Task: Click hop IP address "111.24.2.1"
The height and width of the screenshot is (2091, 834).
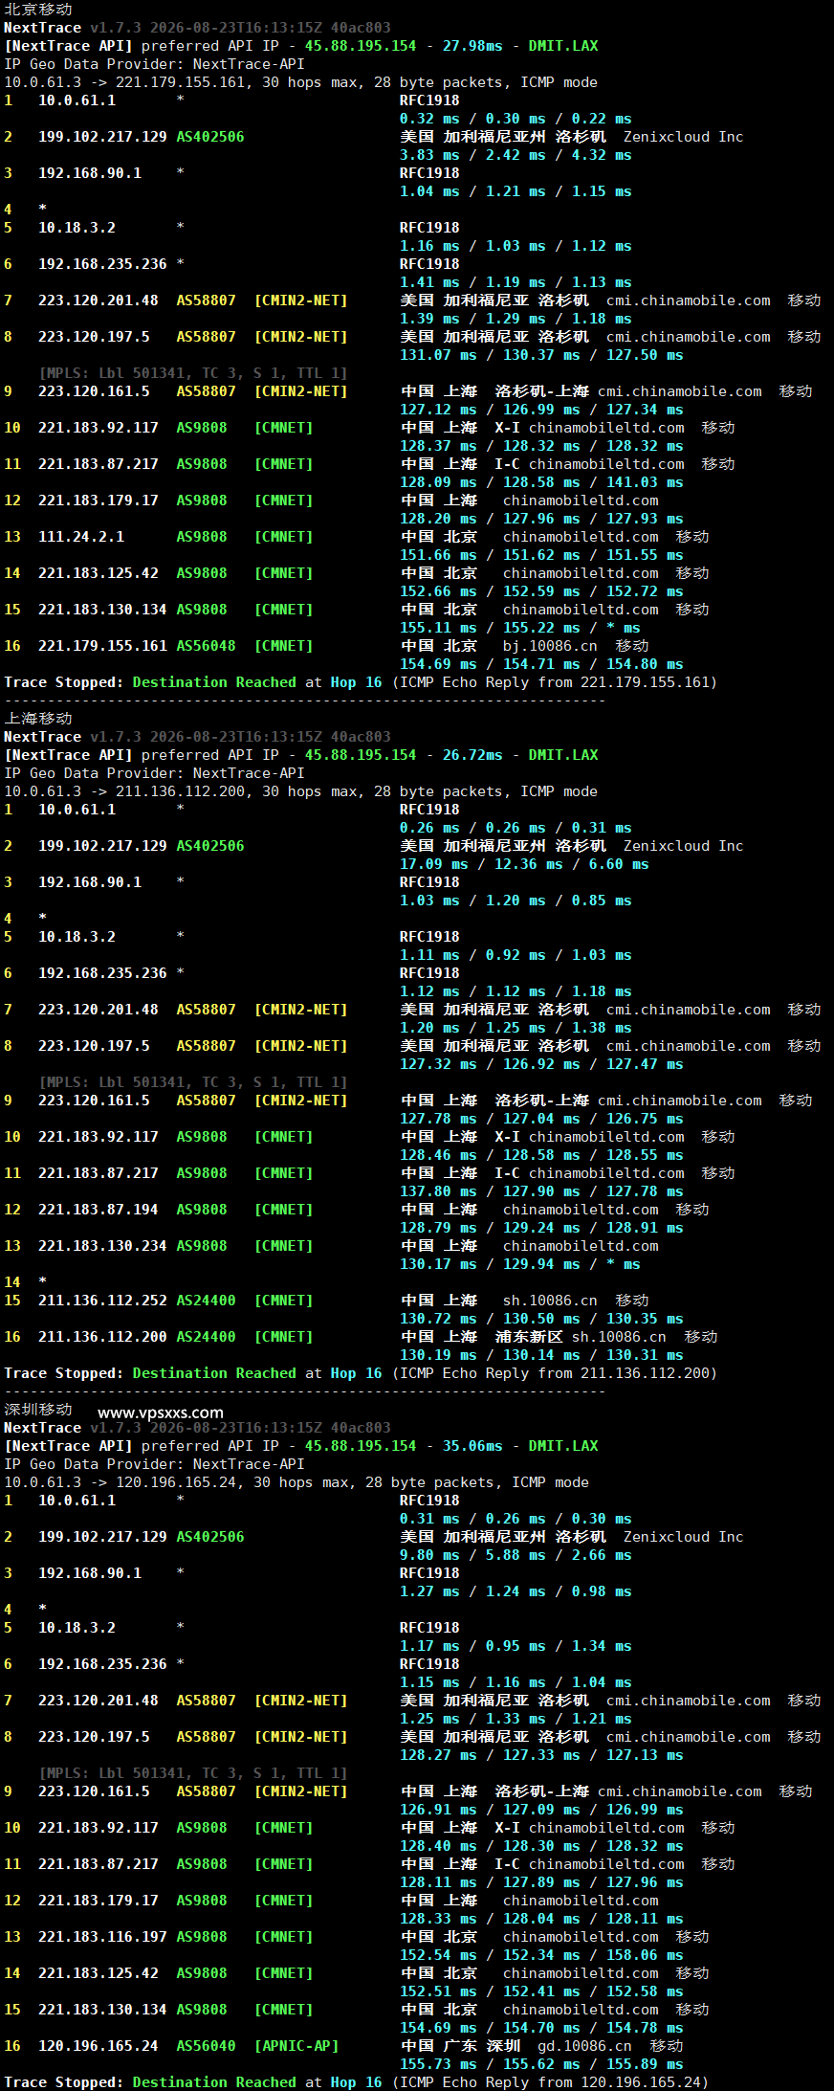Action: (x=81, y=537)
